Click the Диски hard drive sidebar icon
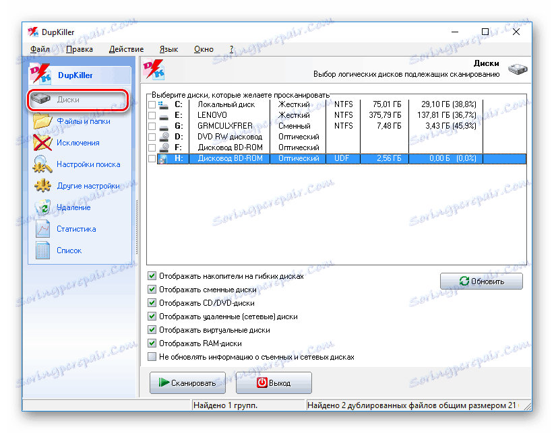This screenshot has width=554, height=433. (x=40, y=99)
